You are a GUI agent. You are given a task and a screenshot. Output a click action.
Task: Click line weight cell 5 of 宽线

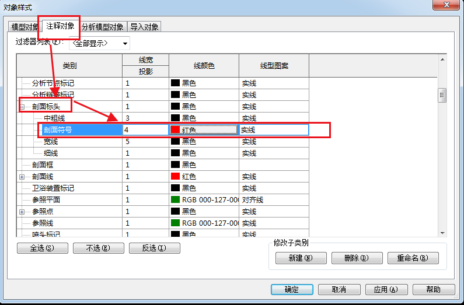(x=145, y=142)
